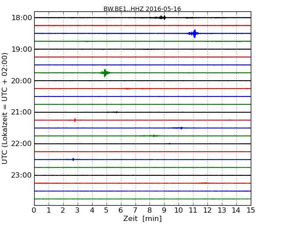Select the x-axis tick label 9

[164, 210]
